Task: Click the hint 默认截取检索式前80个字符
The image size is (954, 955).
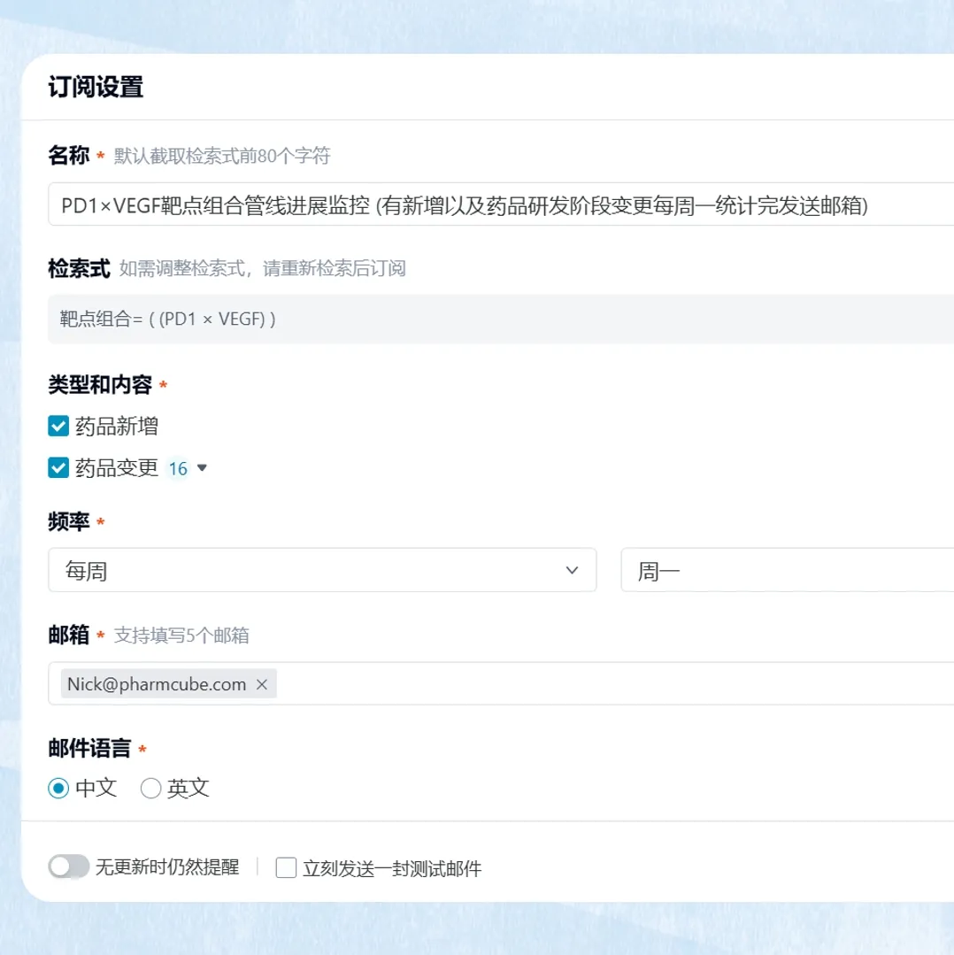Action: (221, 156)
